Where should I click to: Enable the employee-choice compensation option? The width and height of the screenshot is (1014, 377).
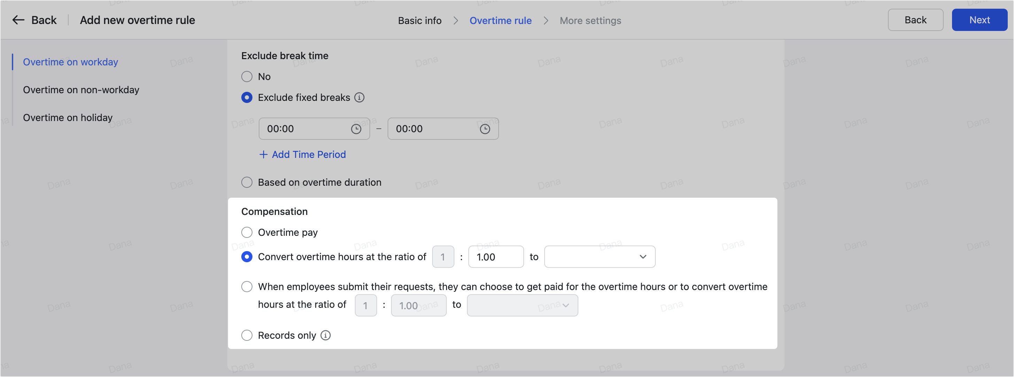coord(247,286)
